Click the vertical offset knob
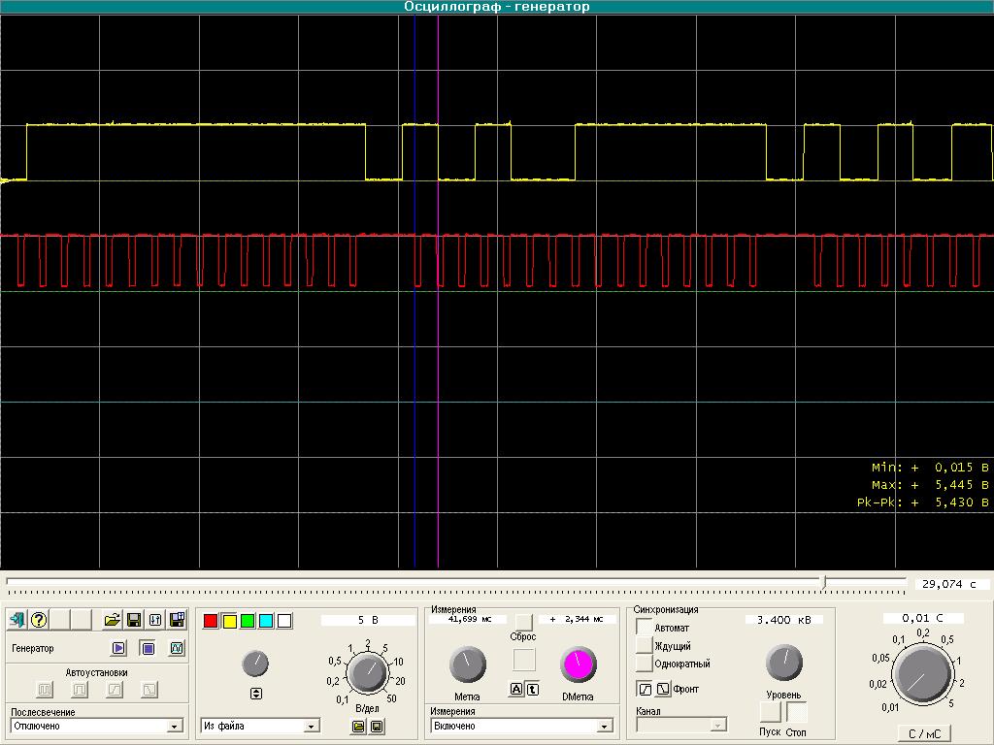The width and height of the screenshot is (994, 745). [255, 664]
